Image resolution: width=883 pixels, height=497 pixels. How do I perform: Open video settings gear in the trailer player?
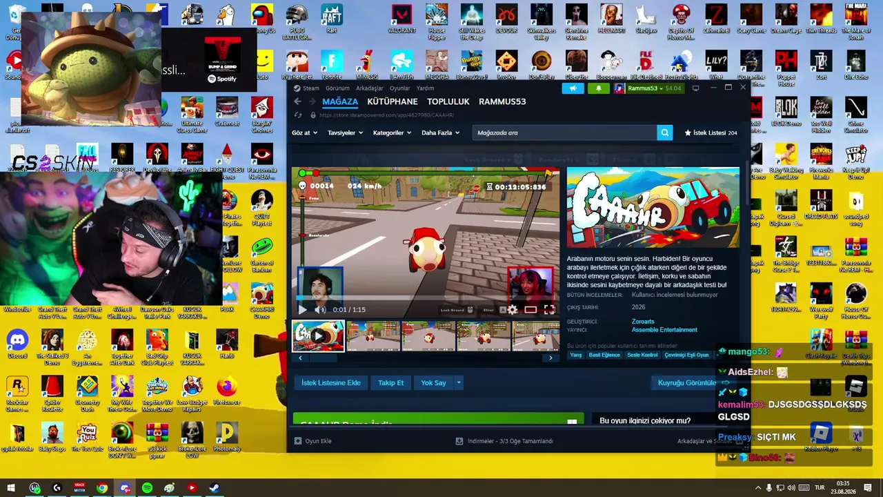[x=513, y=310]
